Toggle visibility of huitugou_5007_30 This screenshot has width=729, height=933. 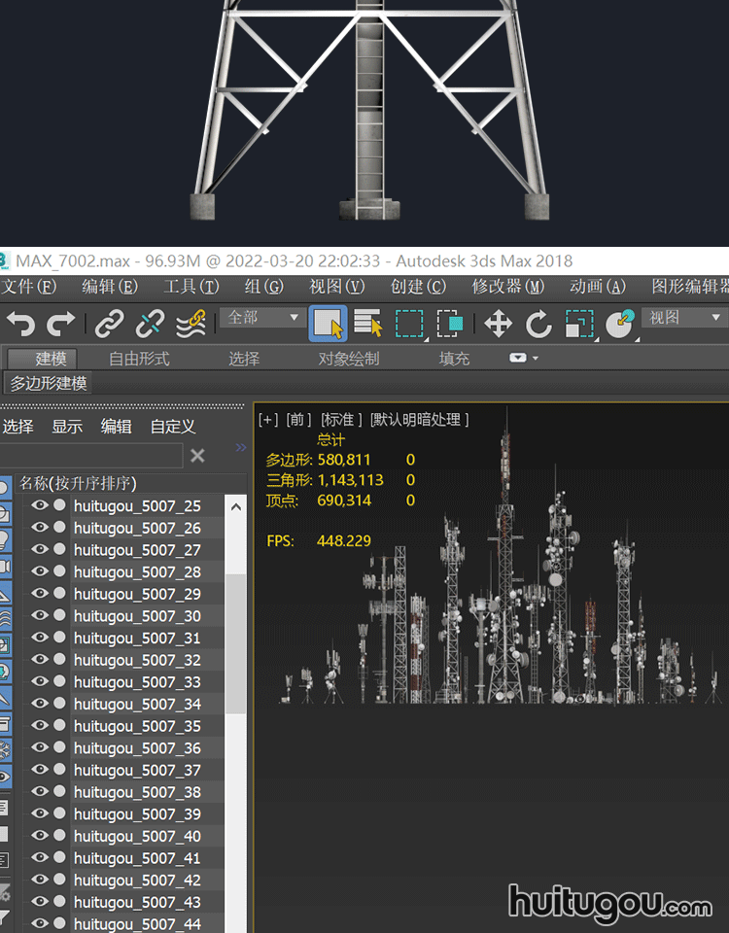point(40,616)
